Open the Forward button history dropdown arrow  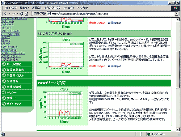(x=17, y=13)
